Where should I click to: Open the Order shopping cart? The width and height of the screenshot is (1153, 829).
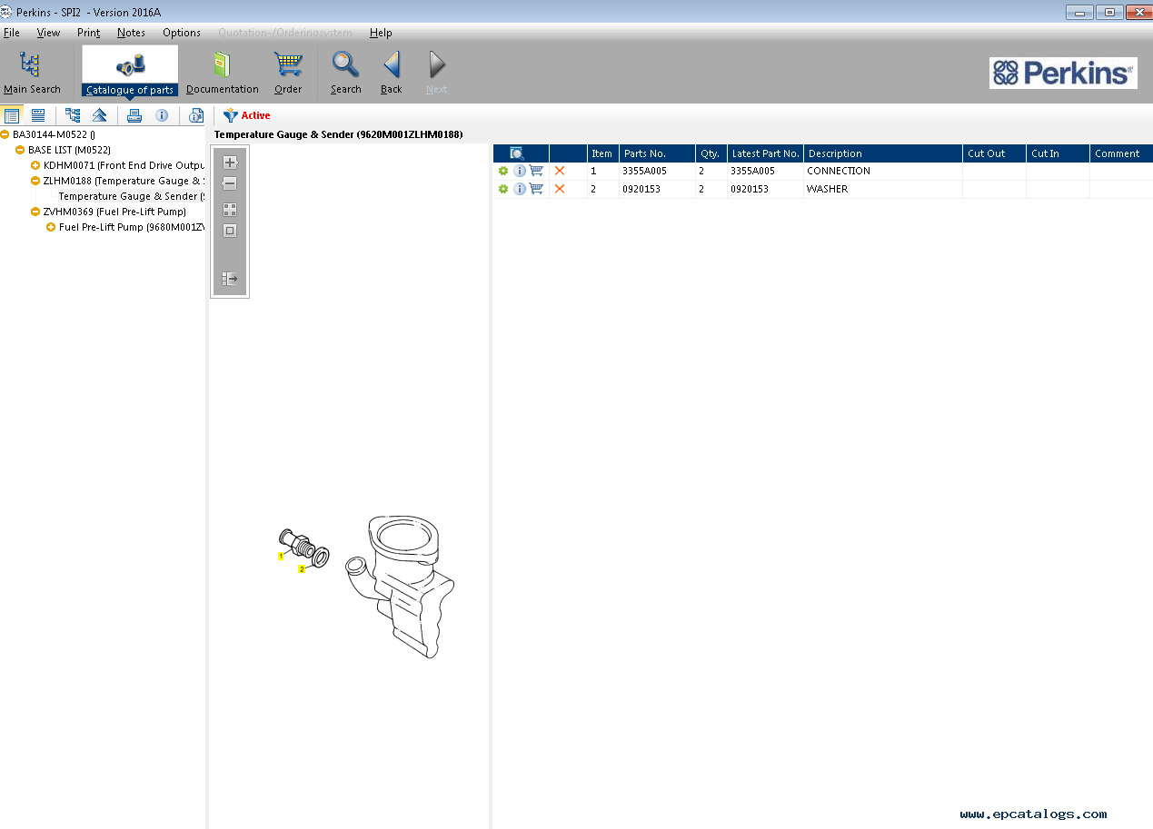tap(288, 64)
